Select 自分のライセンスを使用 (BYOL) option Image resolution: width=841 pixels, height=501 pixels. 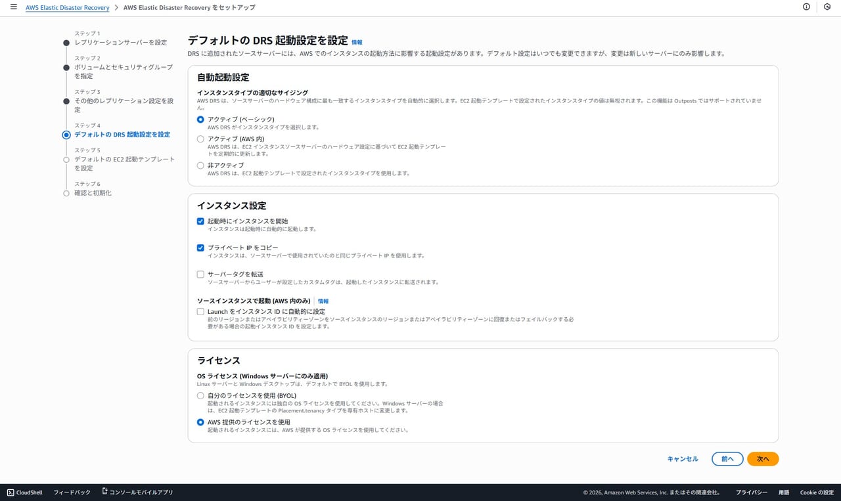(x=201, y=396)
